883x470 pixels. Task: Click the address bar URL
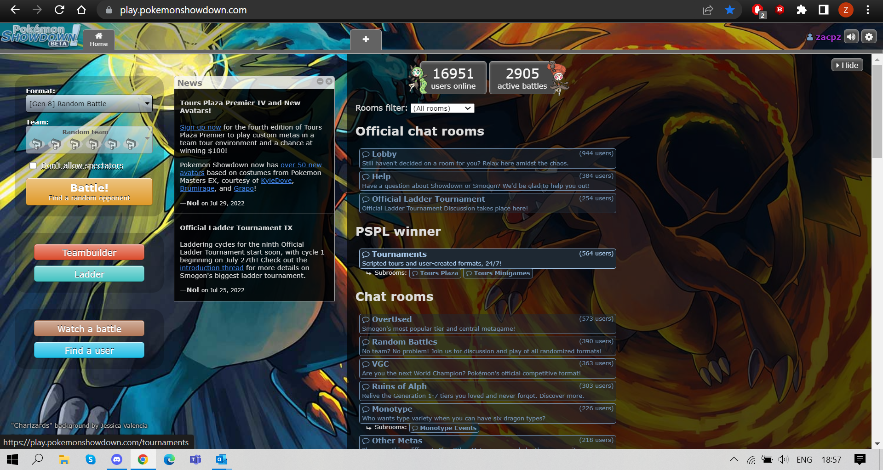183,10
